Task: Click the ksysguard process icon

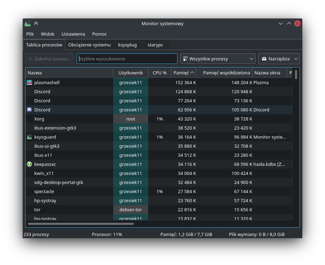Action: 29,137
